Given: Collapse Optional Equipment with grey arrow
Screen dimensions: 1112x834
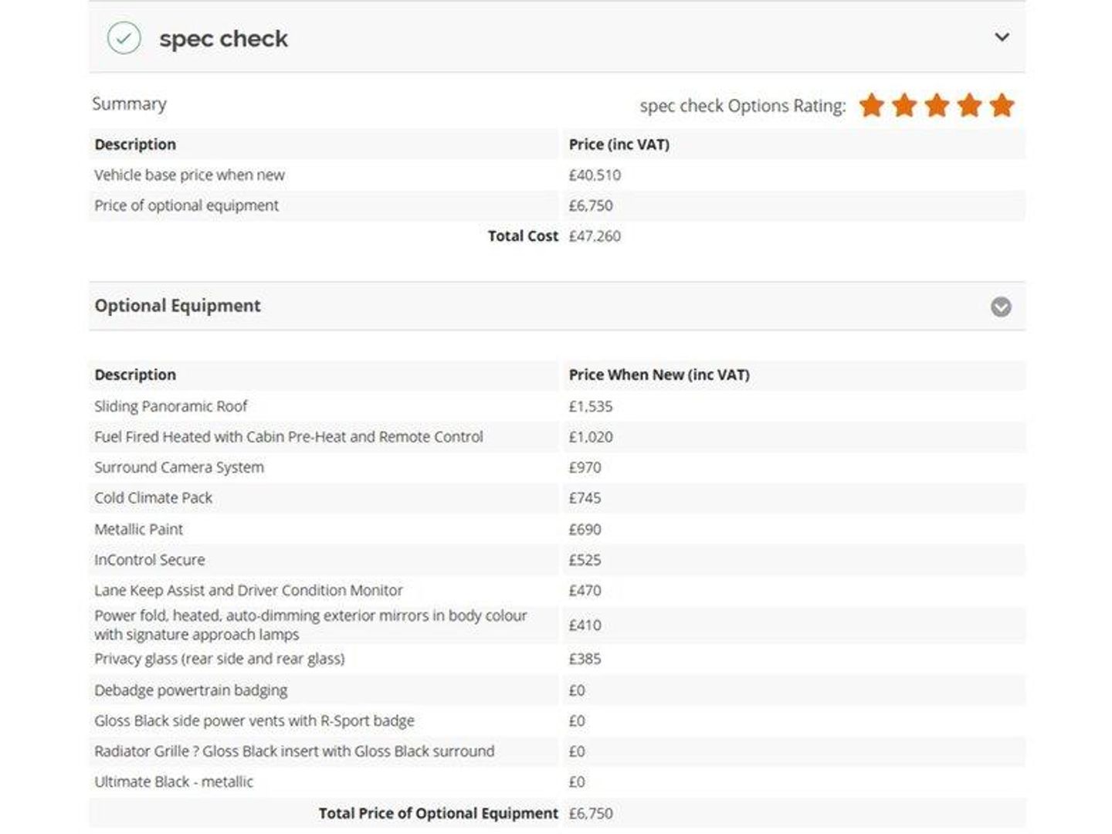Looking at the screenshot, I should [1001, 307].
